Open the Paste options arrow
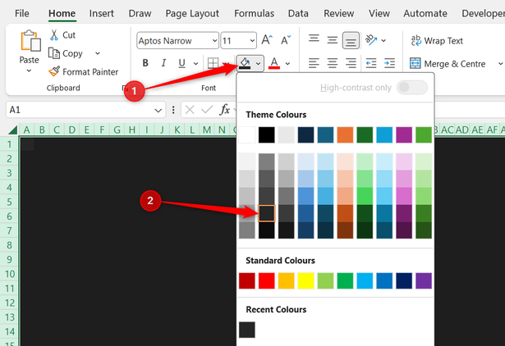 29,71
